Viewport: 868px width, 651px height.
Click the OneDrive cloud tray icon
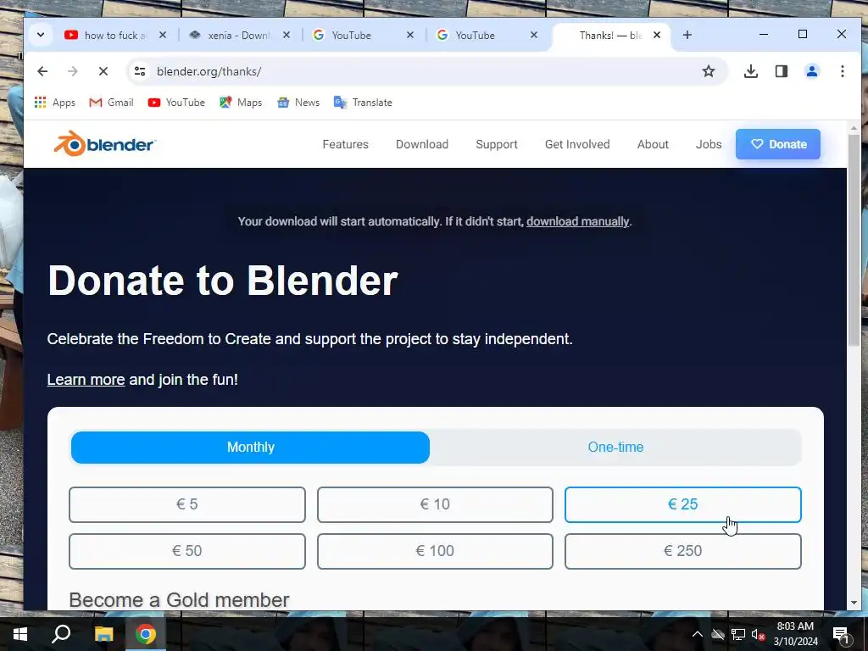718,634
